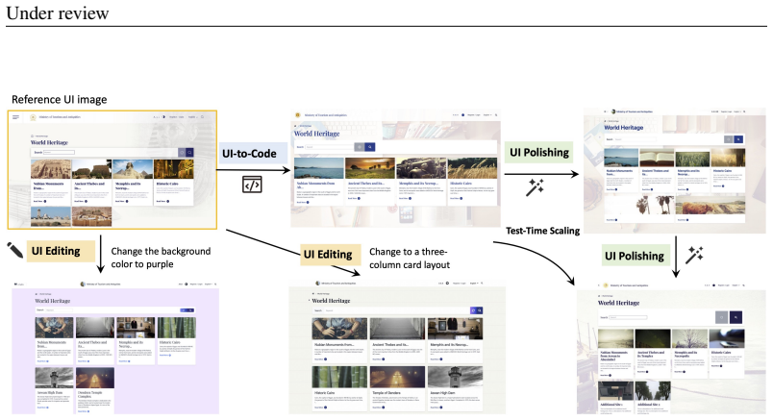Open the sea photo card in UI-to-Code result
Screen dimensions: 773x420
click(x=319, y=182)
